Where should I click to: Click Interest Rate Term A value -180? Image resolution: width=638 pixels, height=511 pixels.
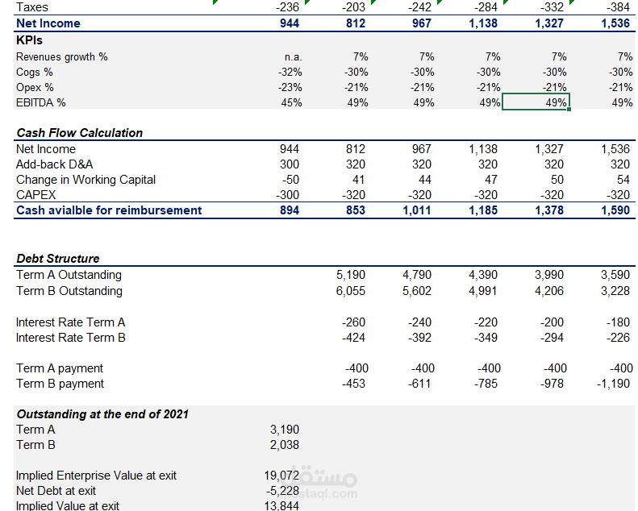tap(618, 322)
